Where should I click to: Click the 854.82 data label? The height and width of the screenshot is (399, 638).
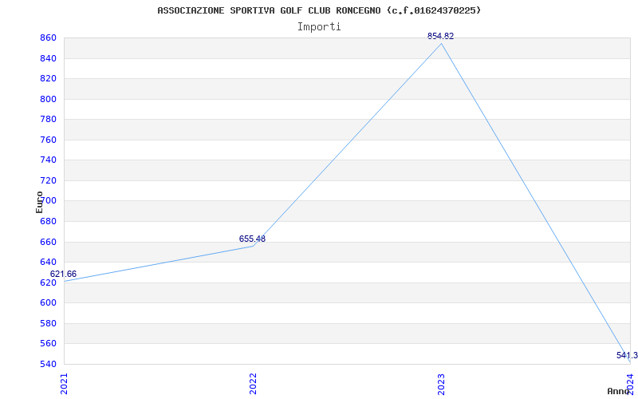(441, 36)
